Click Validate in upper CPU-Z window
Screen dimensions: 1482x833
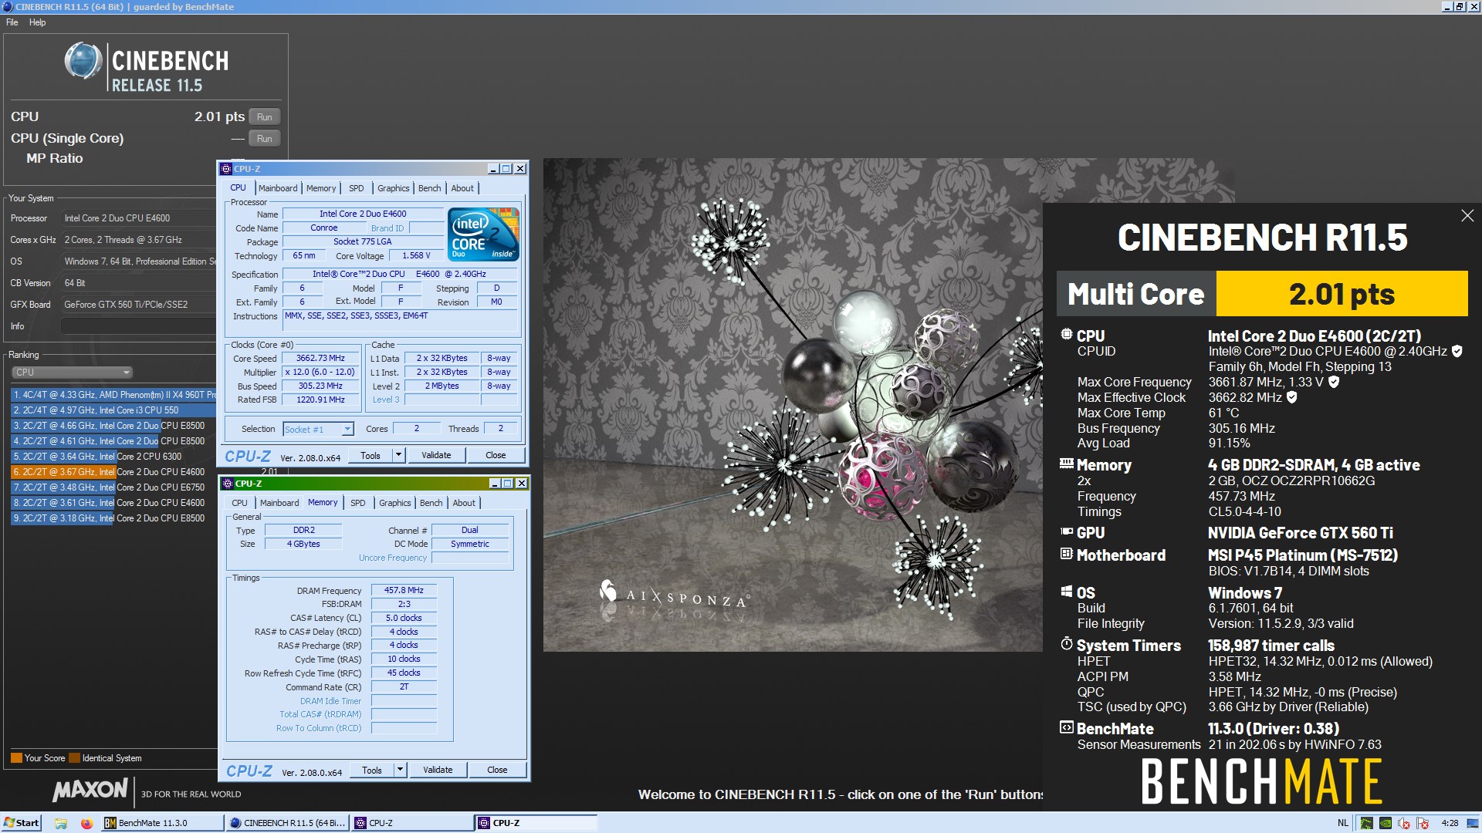pos(436,455)
